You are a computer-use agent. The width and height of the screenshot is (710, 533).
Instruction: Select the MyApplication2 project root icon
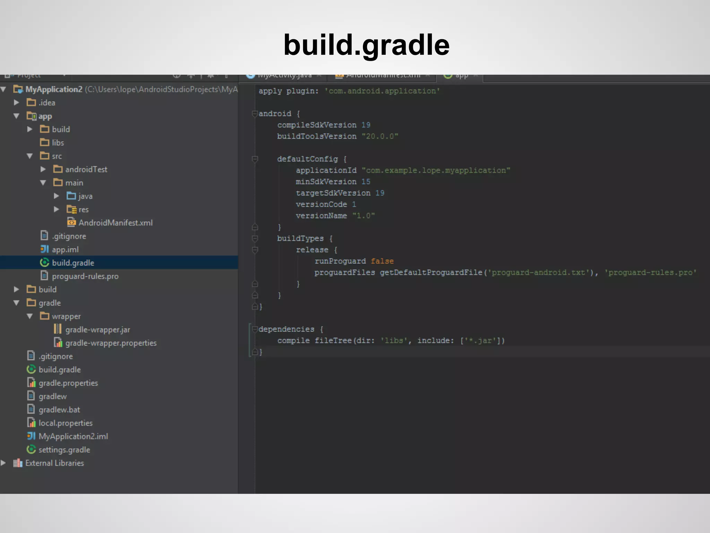18,89
